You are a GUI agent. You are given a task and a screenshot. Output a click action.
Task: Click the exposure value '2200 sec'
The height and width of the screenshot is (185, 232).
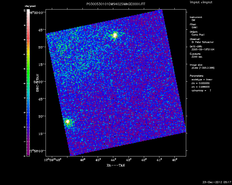197,57
